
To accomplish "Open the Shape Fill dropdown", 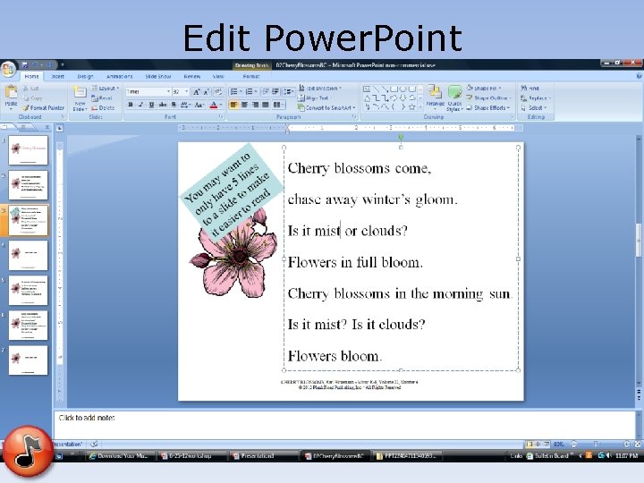I will [x=484, y=89].
